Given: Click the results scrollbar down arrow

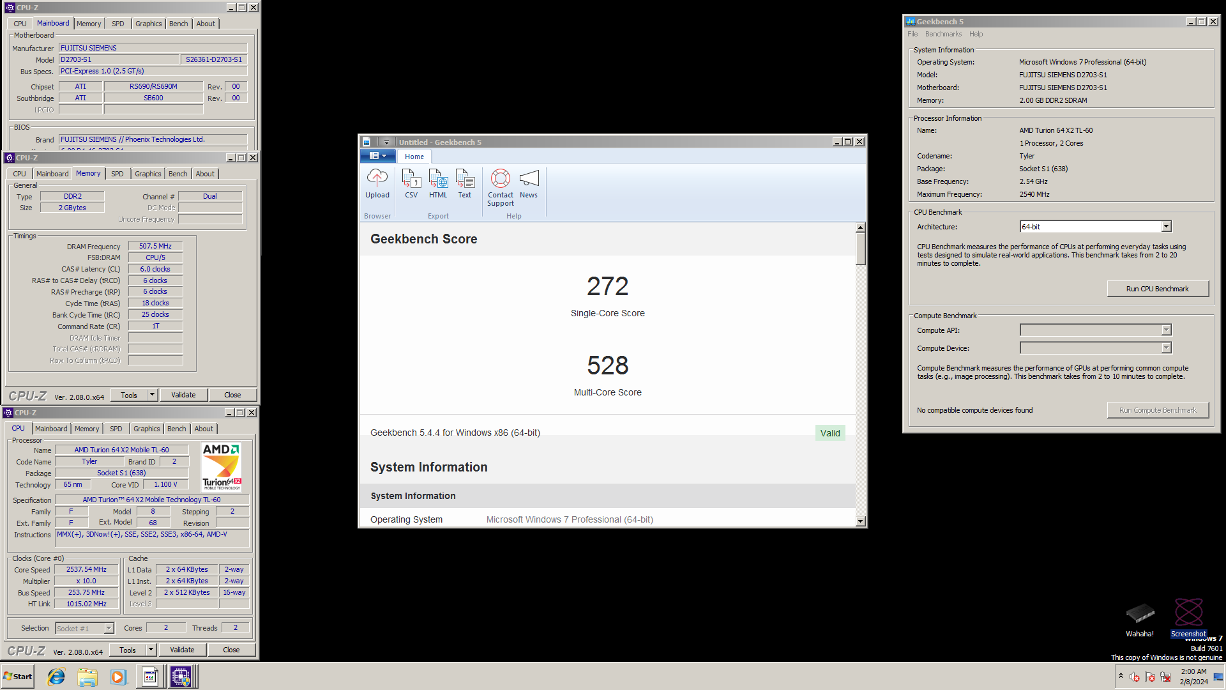Looking at the screenshot, I should point(861,521).
